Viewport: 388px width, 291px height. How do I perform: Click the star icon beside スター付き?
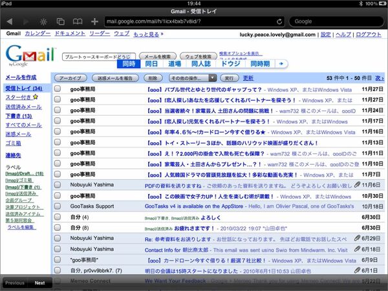(x=36, y=97)
